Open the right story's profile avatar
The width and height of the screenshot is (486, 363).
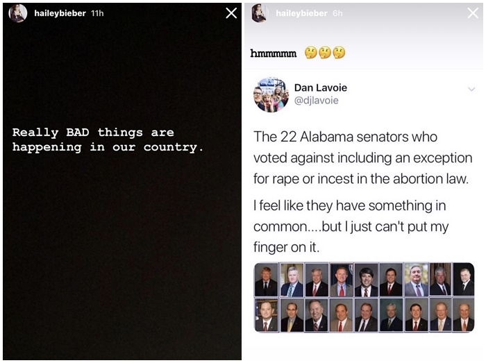[260, 13]
